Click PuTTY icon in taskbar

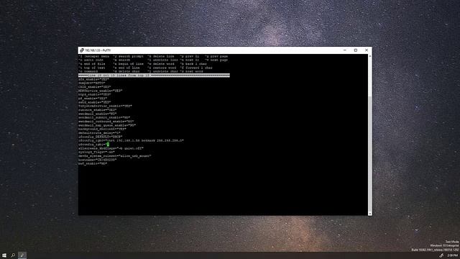tap(22, 255)
